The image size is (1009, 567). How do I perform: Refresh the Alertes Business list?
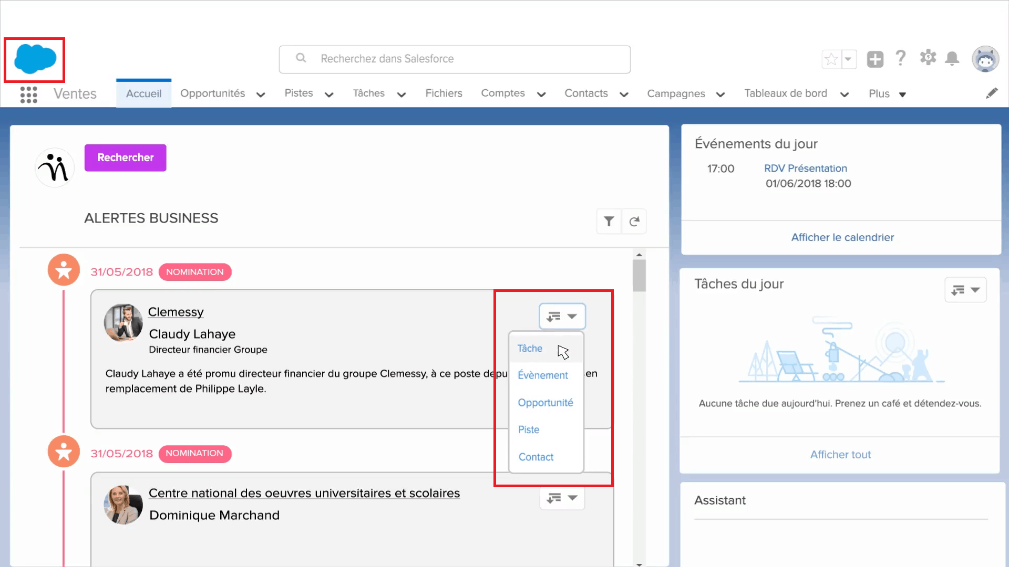point(634,222)
